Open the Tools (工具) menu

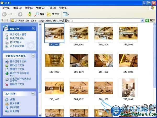click(x=52, y=8)
